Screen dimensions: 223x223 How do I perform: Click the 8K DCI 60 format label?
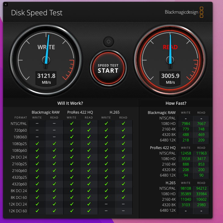click(19, 198)
